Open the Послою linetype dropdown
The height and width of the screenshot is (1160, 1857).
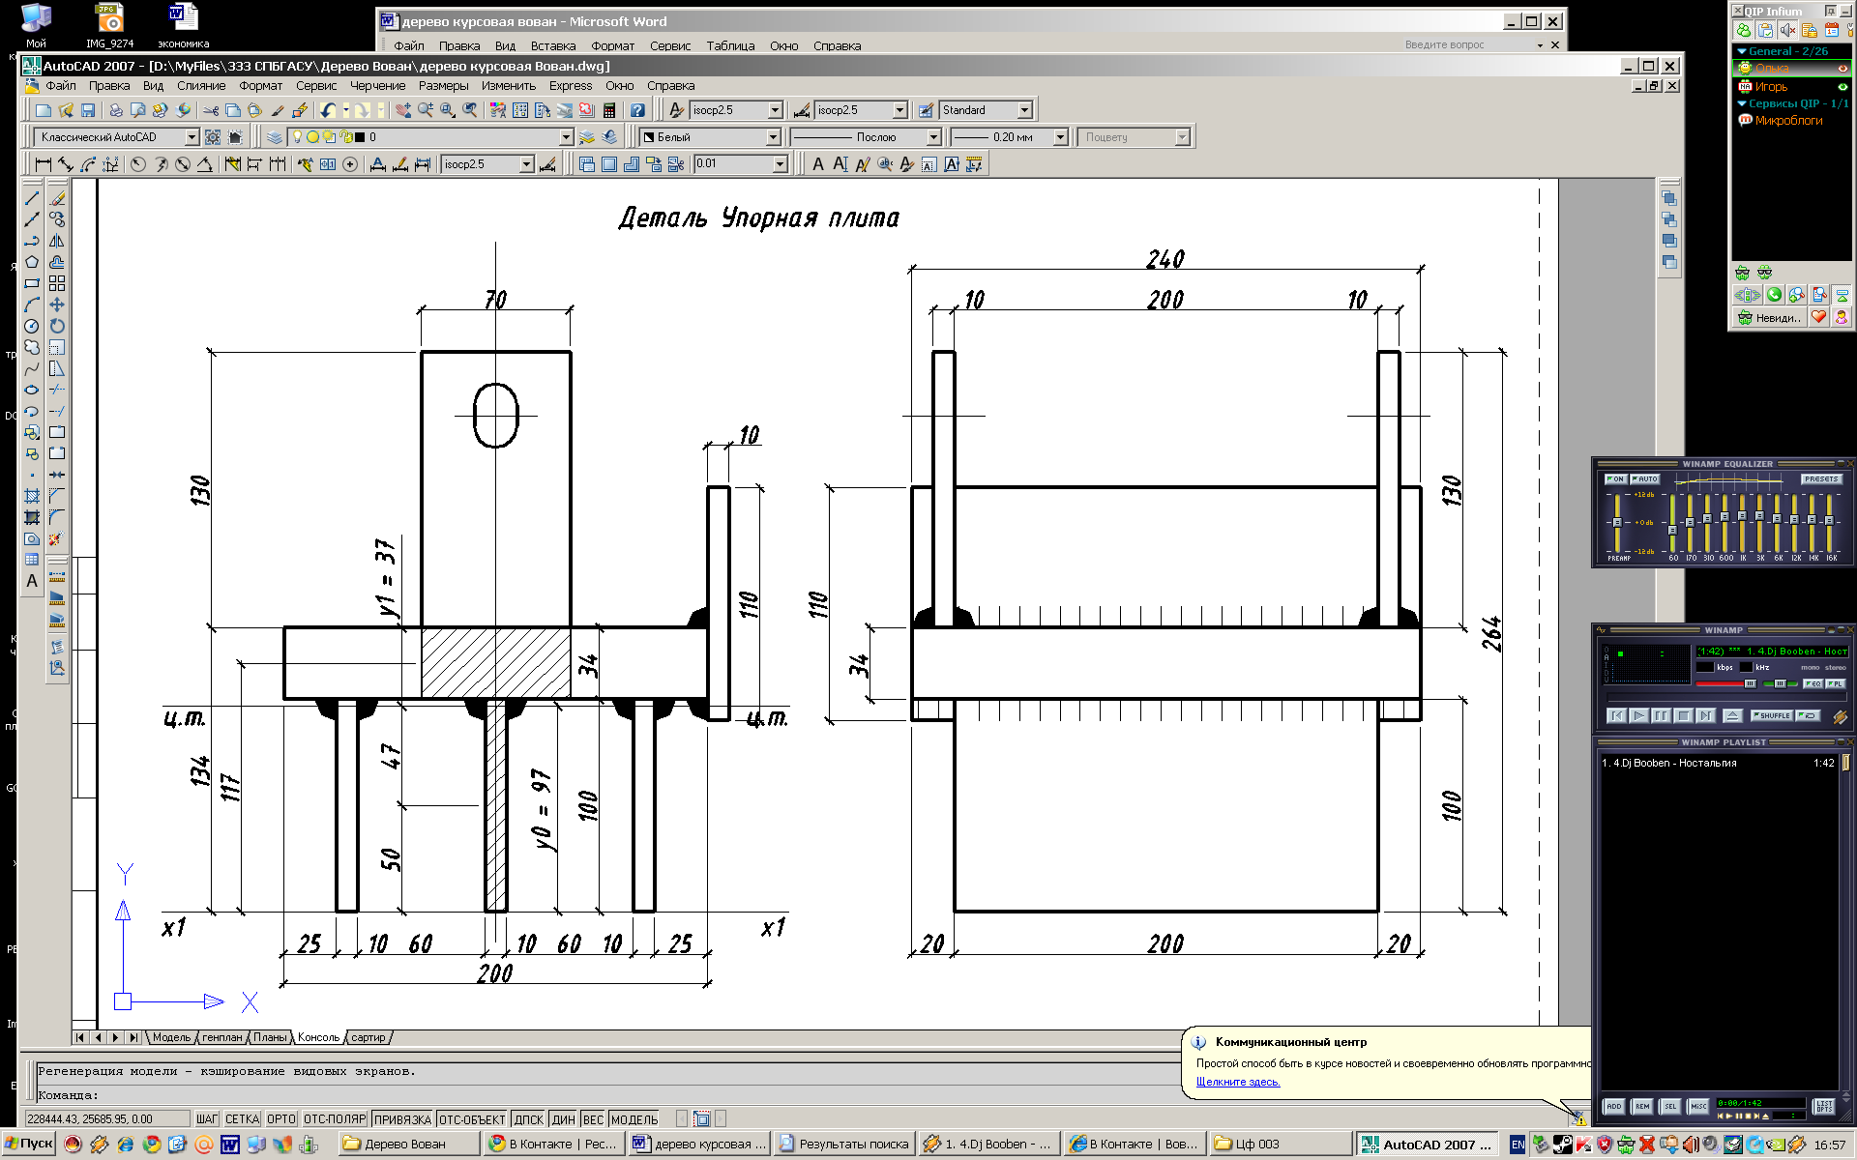(933, 137)
